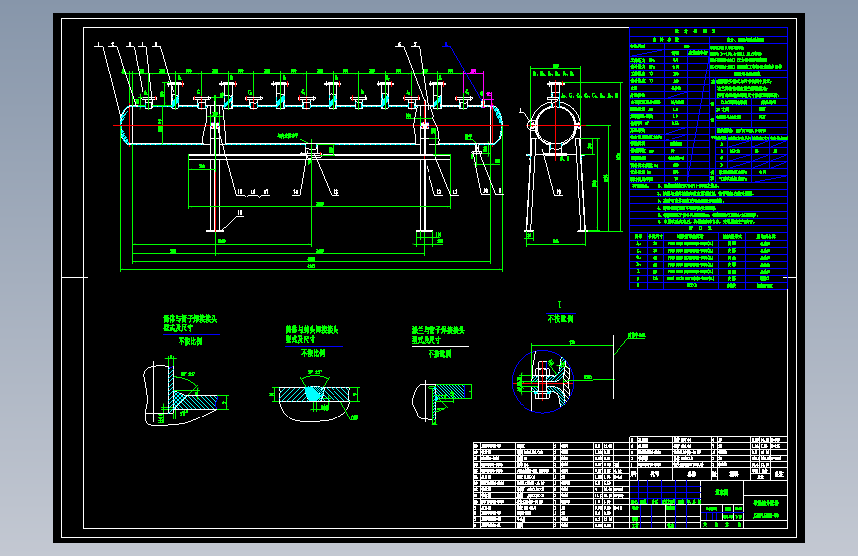The height and width of the screenshot is (556, 858).
Task: Select the blue technical specification table at top right
Action: (x=709, y=157)
